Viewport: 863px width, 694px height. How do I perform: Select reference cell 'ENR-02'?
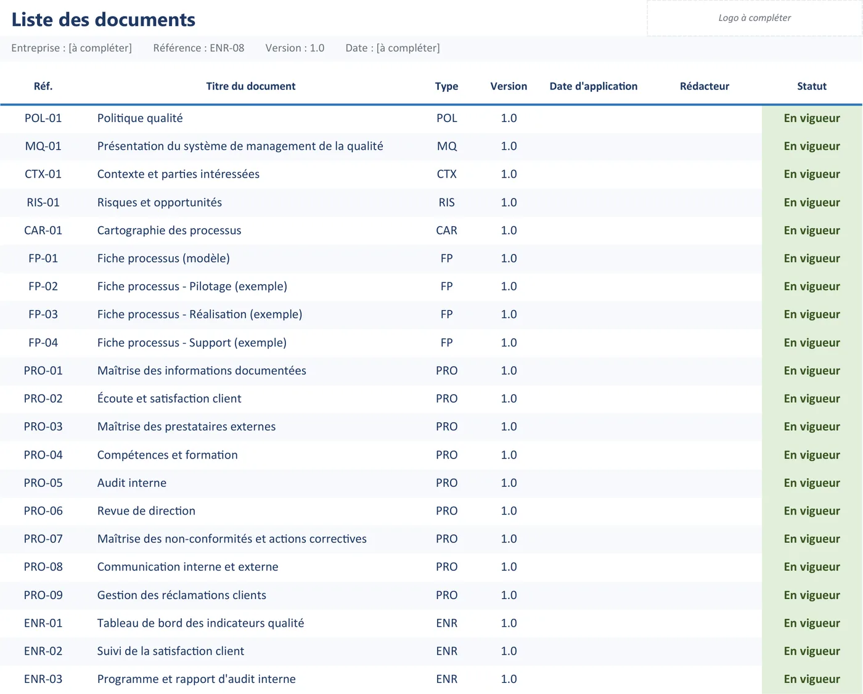pyautogui.click(x=43, y=651)
